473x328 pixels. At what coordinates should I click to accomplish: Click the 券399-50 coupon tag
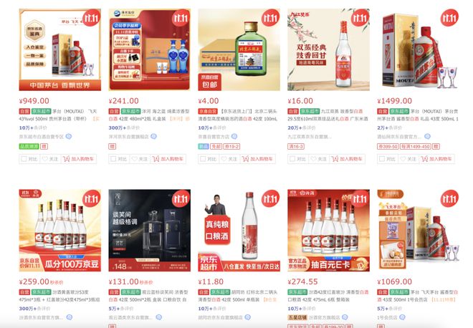pyautogui.click(x=388, y=147)
